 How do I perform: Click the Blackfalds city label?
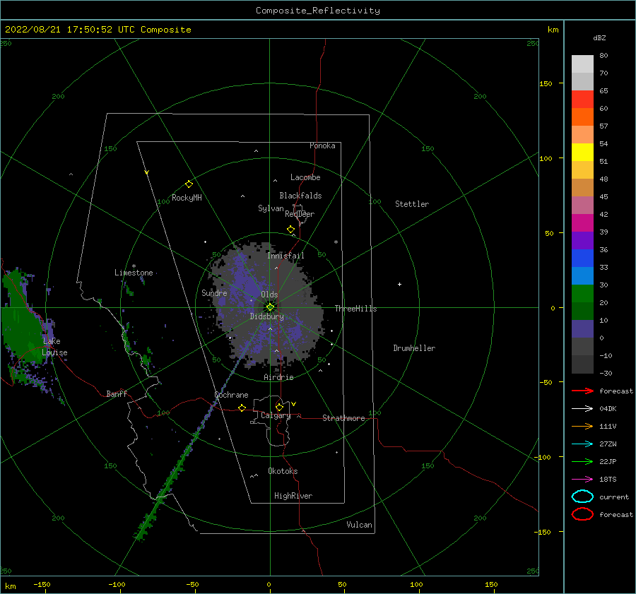[x=300, y=196]
